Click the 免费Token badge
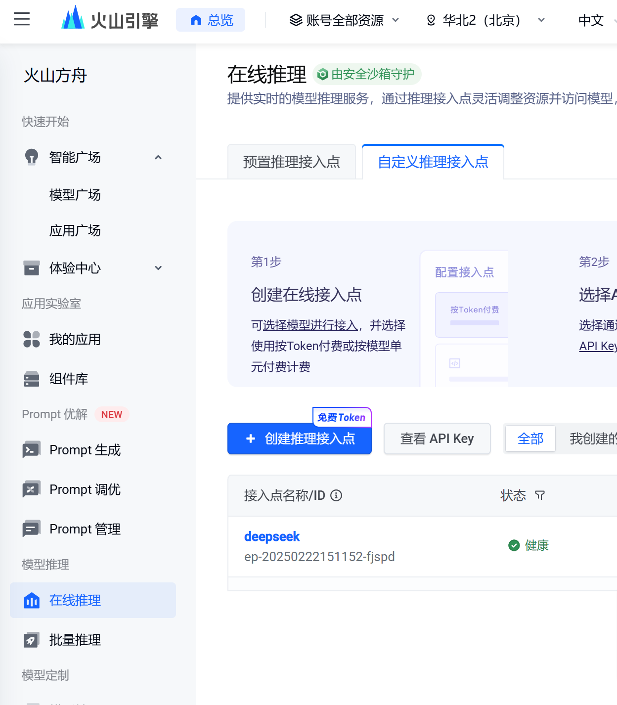 point(342,417)
